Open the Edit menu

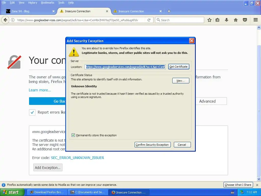[x=12, y=3]
